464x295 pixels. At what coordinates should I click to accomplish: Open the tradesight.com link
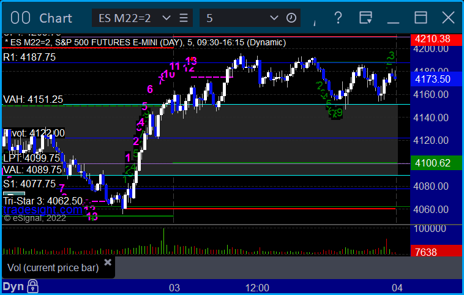43,210
